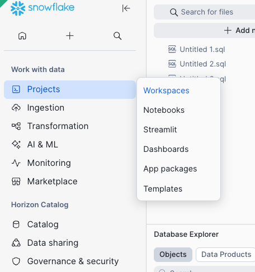Image resolution: width=255 pixels, height=272 pixels.
Task: Open Templates from the Projects flyout
Action: pyautogui.click(x=163, y=189)
